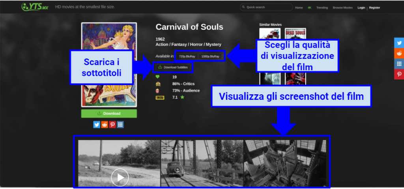Open the 4K section
The height and width of the screenshot is (189, 404).
pyautogui.click(x=309, y=8)
